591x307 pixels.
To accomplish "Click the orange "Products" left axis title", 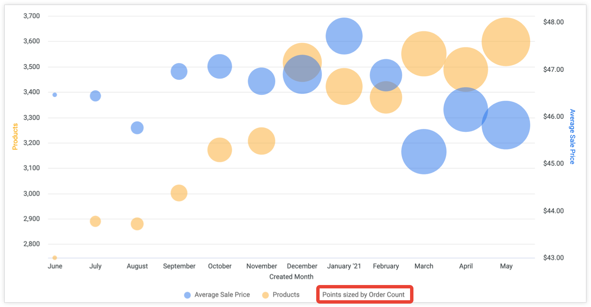I will point(15,137).
